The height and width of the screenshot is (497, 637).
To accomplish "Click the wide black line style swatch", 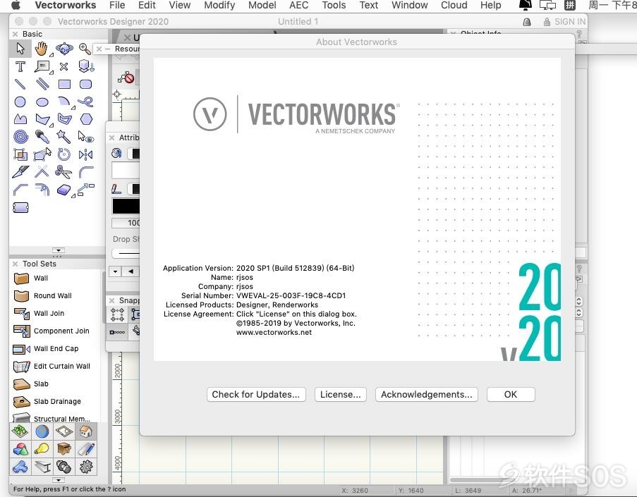I will (126, 207).
